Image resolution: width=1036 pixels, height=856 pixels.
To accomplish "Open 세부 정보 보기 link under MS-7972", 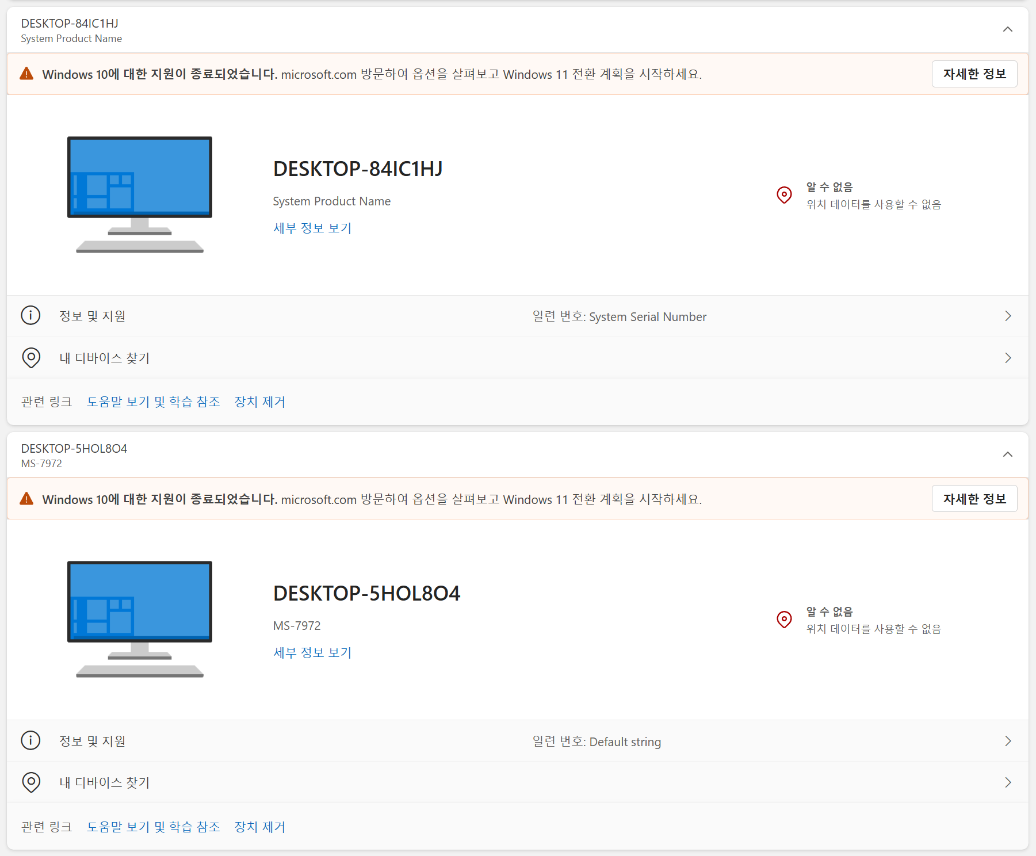I will click(x=312, y=653).
